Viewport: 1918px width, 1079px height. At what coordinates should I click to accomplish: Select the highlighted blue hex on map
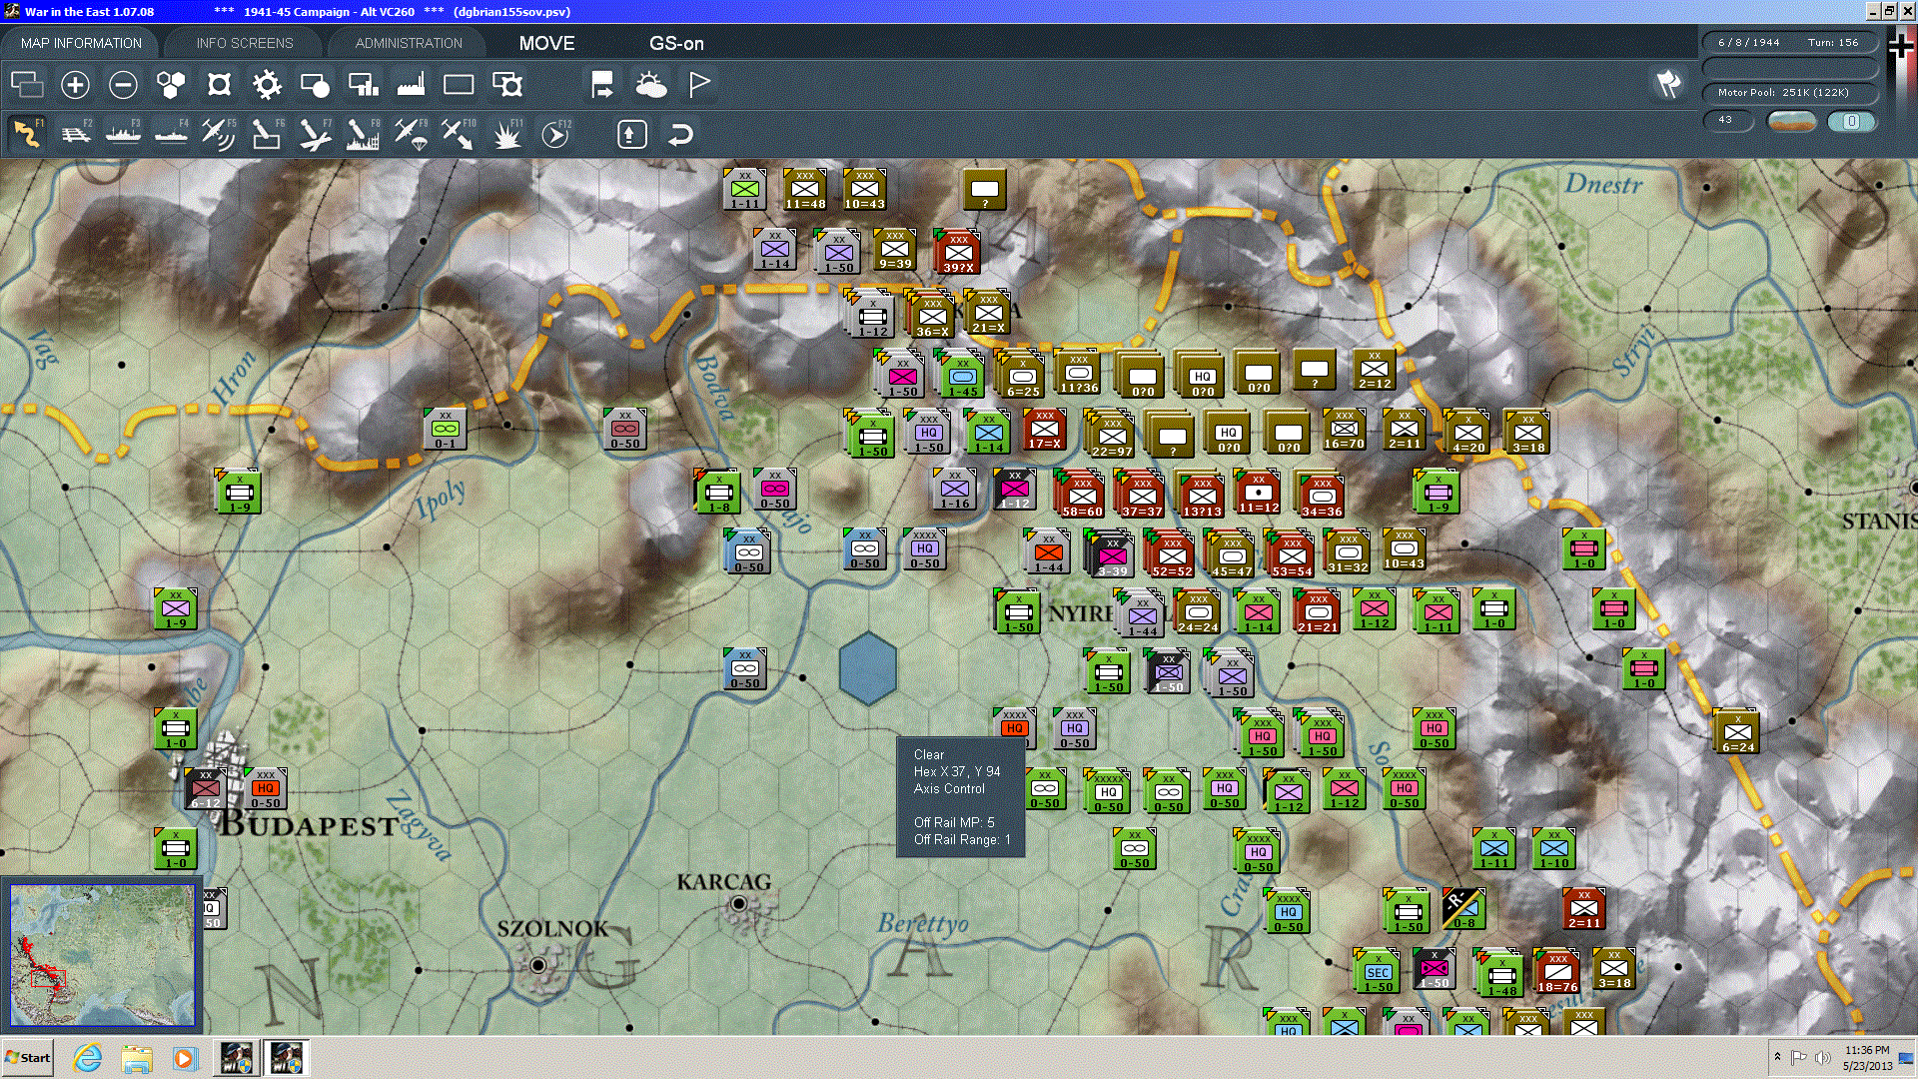(868, 667)
